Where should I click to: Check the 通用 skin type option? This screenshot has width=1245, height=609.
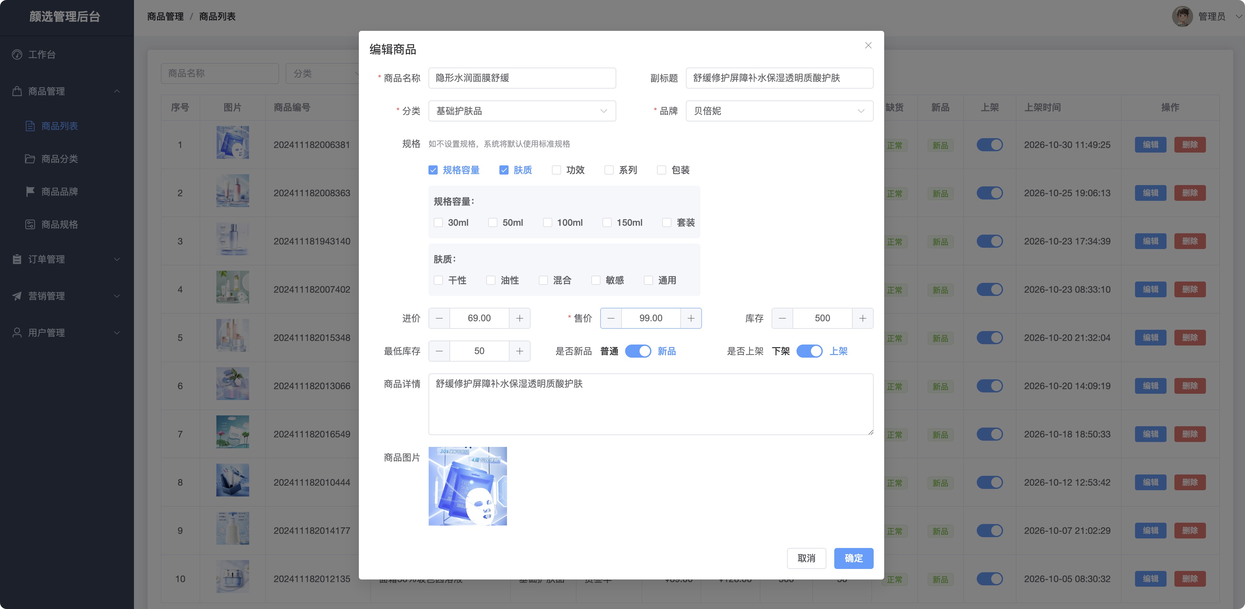coord(648,281)
